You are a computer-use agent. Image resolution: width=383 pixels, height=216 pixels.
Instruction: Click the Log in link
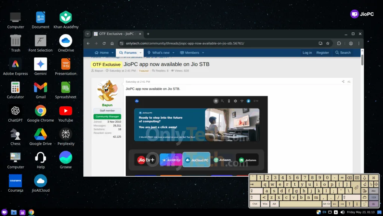coord(307,53)
